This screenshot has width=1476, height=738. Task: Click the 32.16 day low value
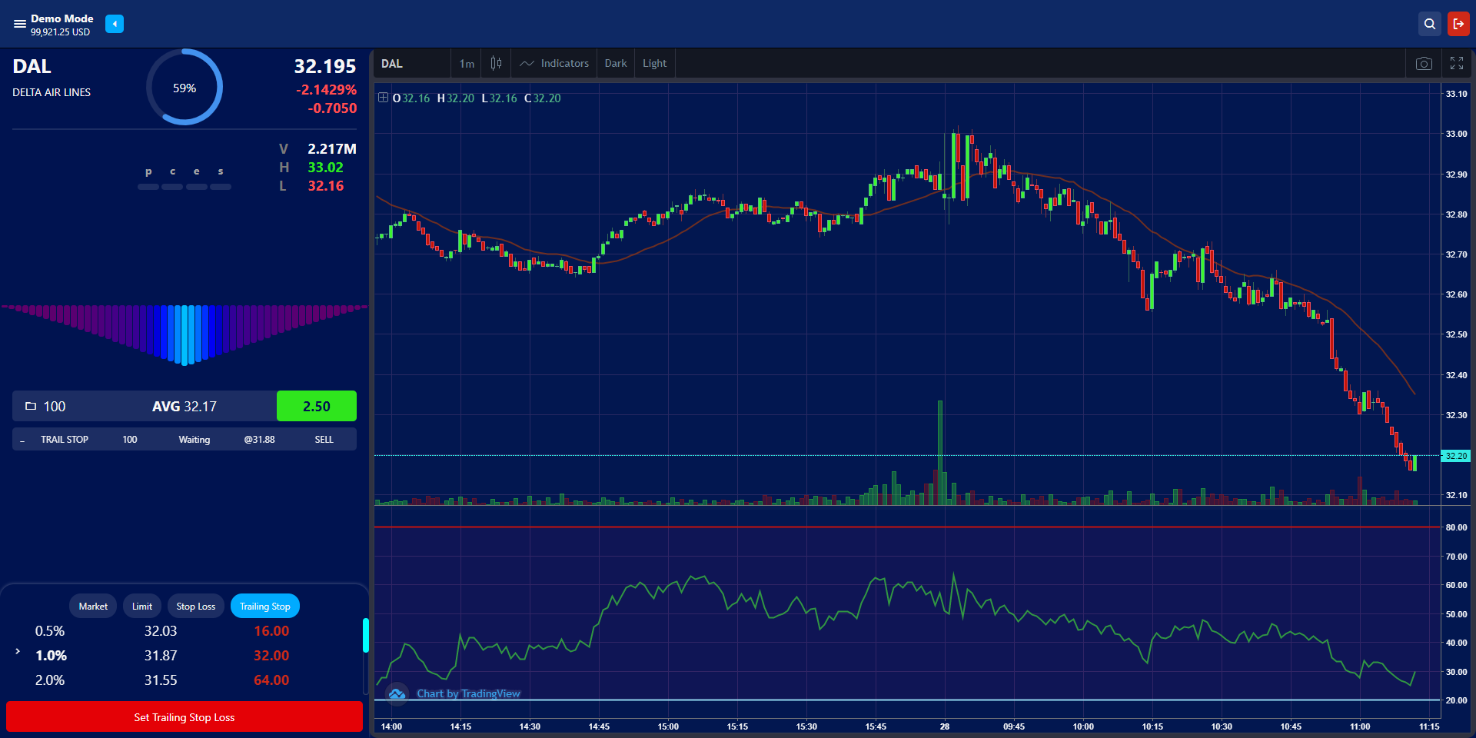click(326, 186)
